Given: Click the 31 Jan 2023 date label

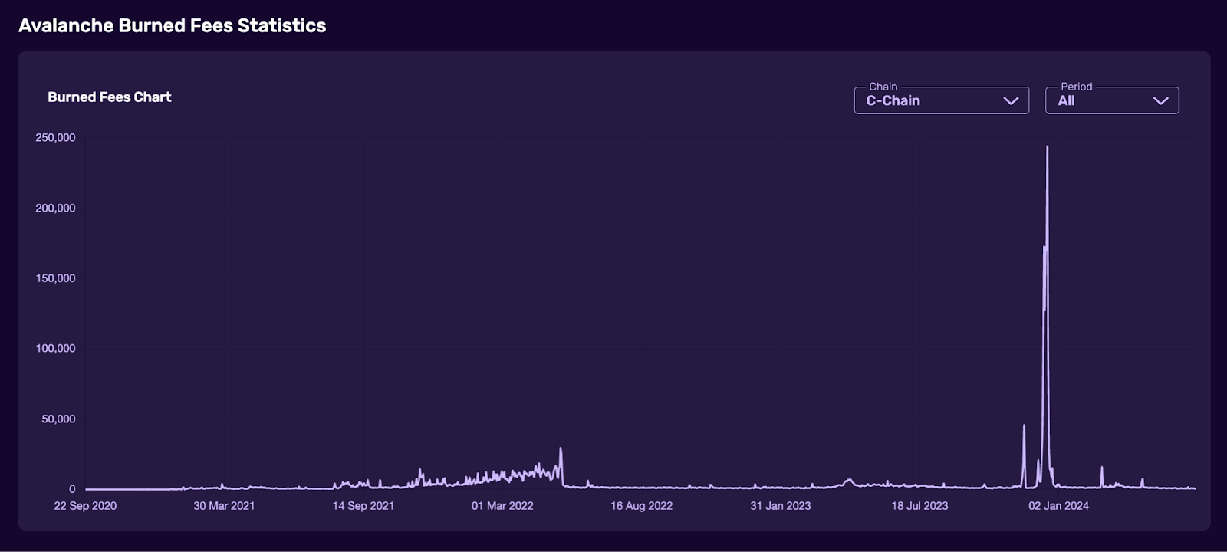Looking at the screenshot, I should tap(781, 506).
